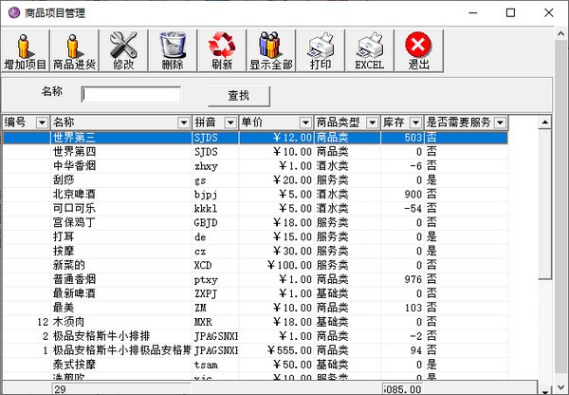The width and height of the screenshot is (569, 395).
Task: Click the 查找 search button
Action: pyautogui.click(x=239, y=96)
